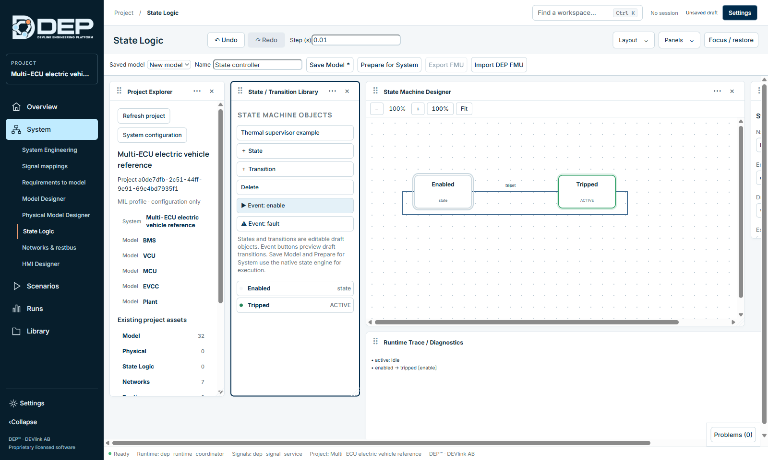Viewport: 768px width, 460px height.
Task: Open the Problems (0) panel
Action: [733, 435]
